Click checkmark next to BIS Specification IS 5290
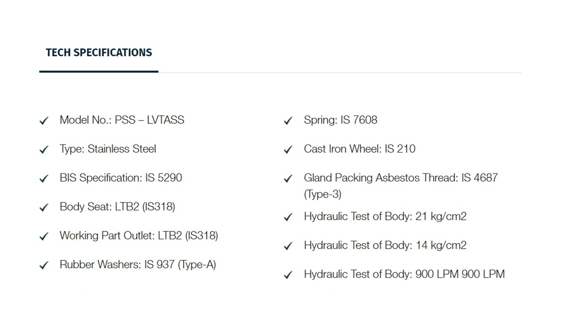The image size is (571, 321). point(44,179)
